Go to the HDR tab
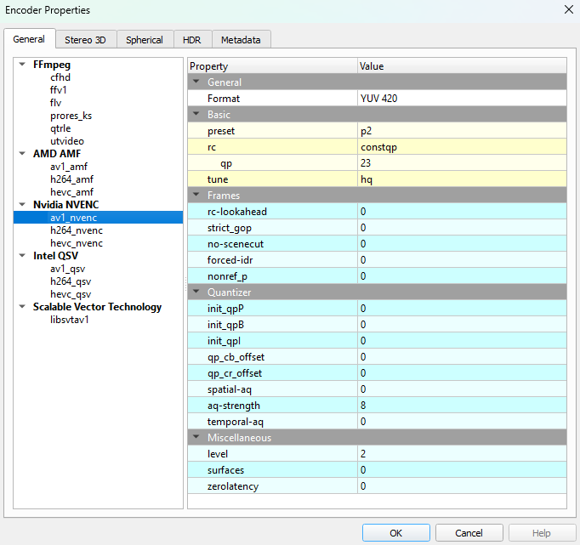Screen dimensions: 580x545 pyautogui.click(x=191, y=40)
